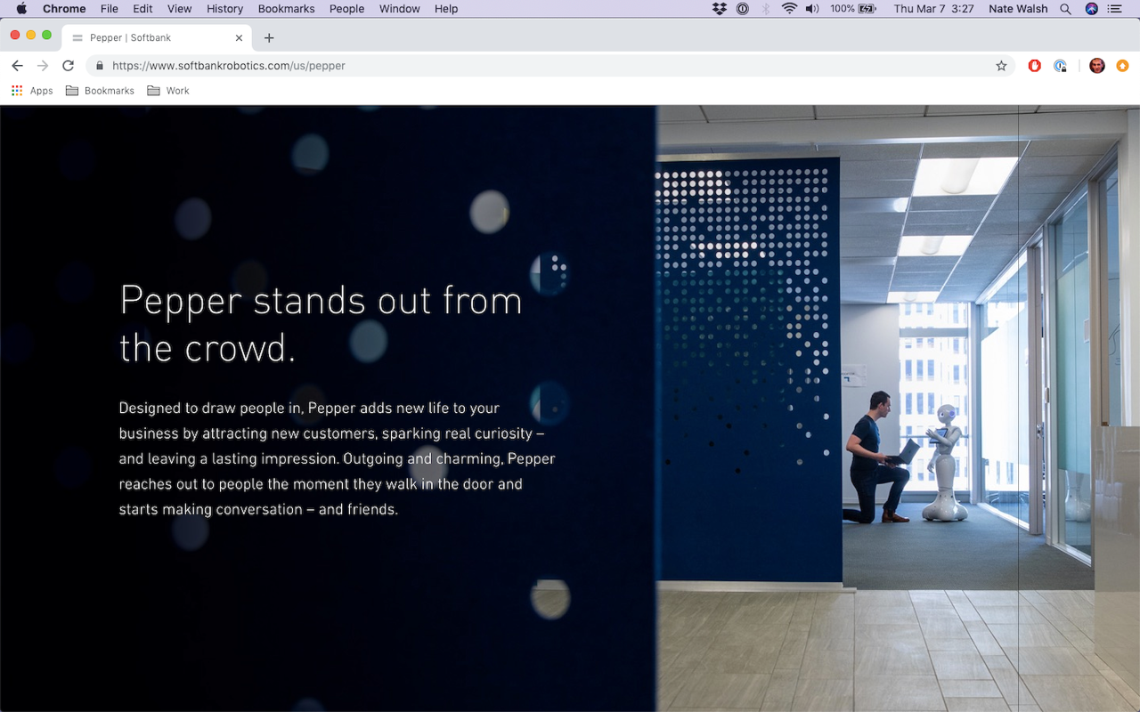
Task: Open the History menu
Action: [x=224, y=9]
